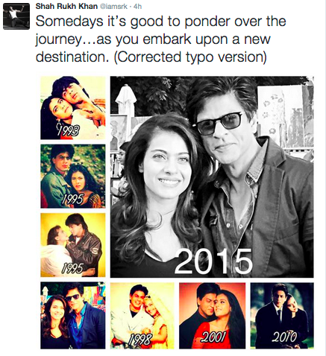The width and height of the screenshot is (326, 356).
Task: Click the 1995 caption on leather jacket photo
Action: point(72,268)
